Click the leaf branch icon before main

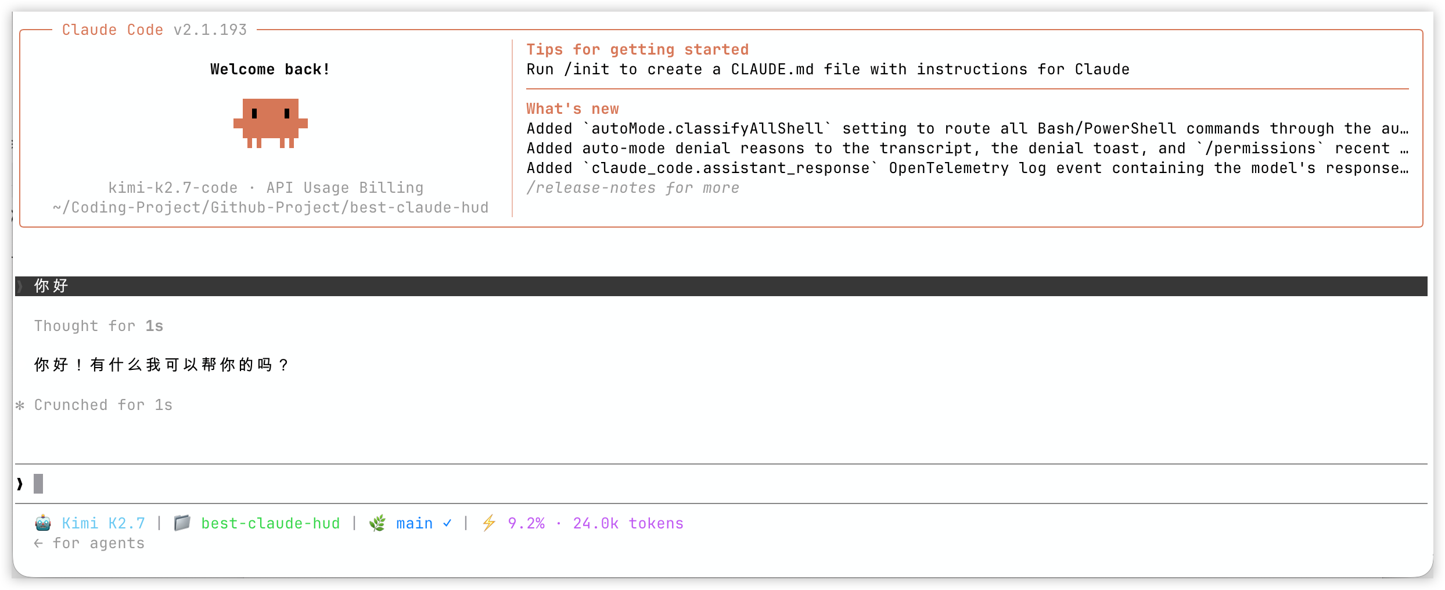coord(378,523)
